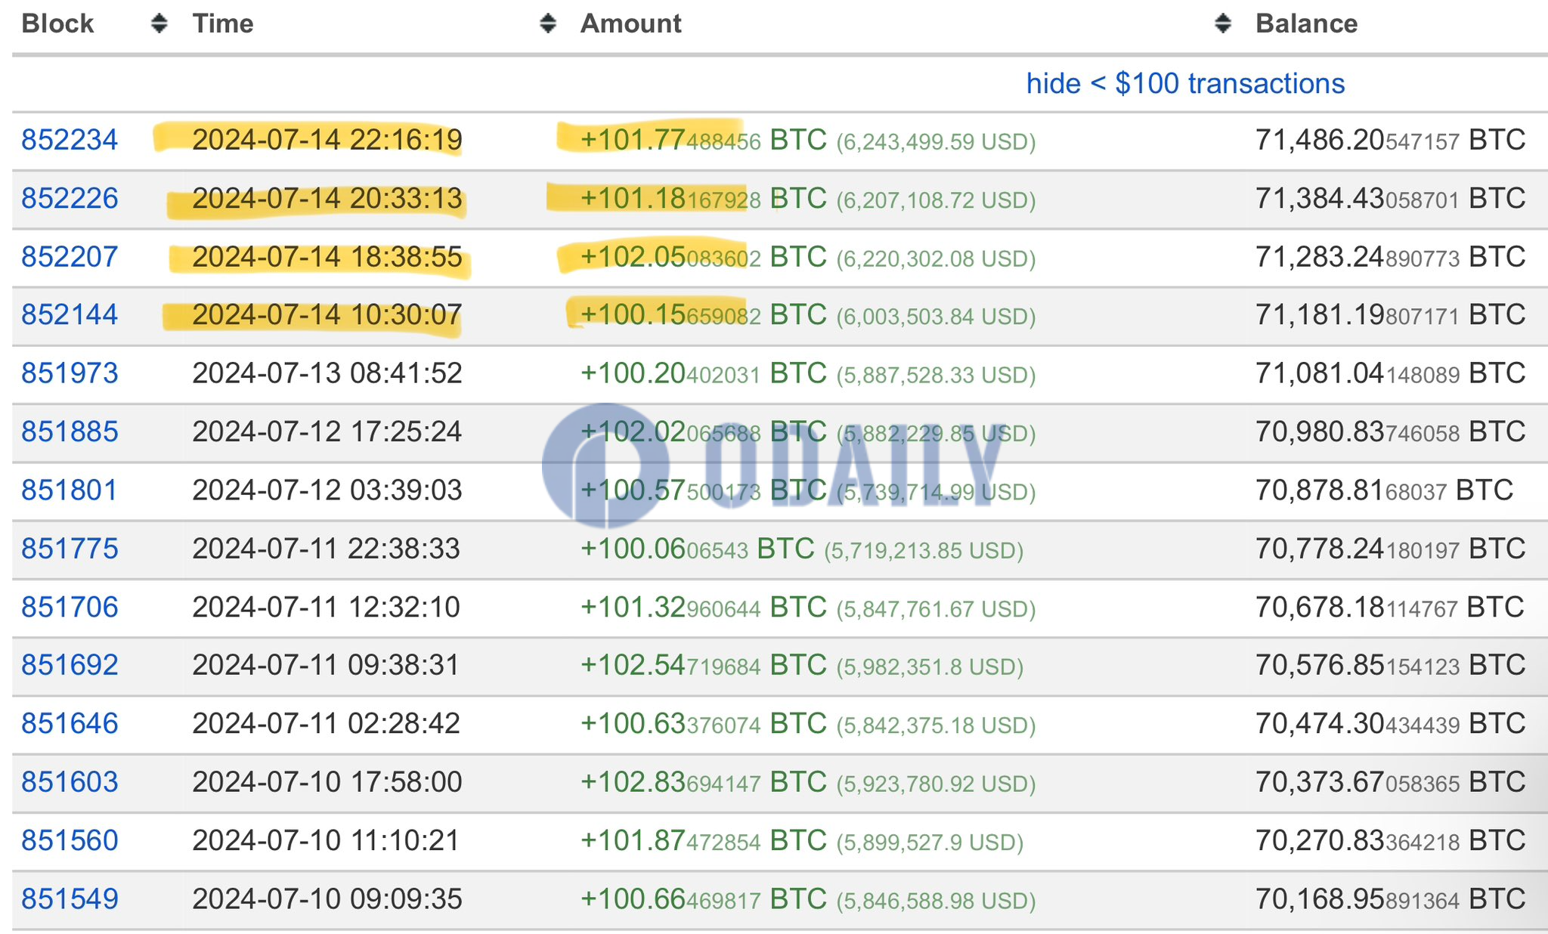Click balance 71,181.19807171 BTC

tap(1391, 314)
